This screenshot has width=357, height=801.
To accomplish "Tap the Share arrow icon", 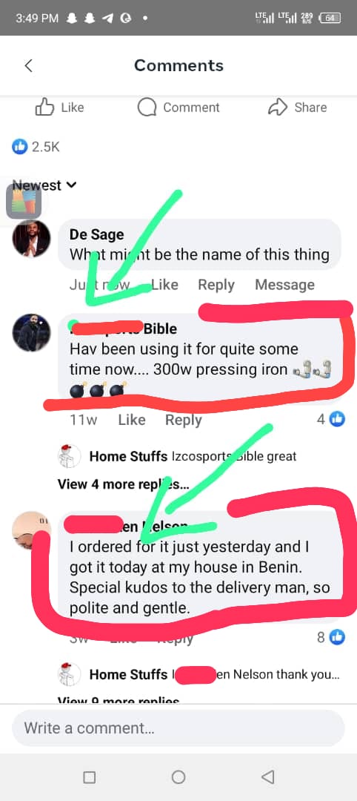I will 278,108.
